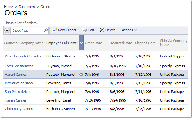
Task: Open Suprêmes délices customer link
Action: tap(18, 92)
